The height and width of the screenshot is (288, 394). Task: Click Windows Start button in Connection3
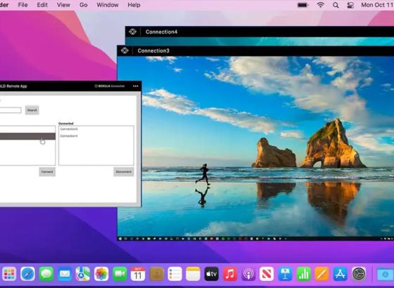tap(120, 239)
